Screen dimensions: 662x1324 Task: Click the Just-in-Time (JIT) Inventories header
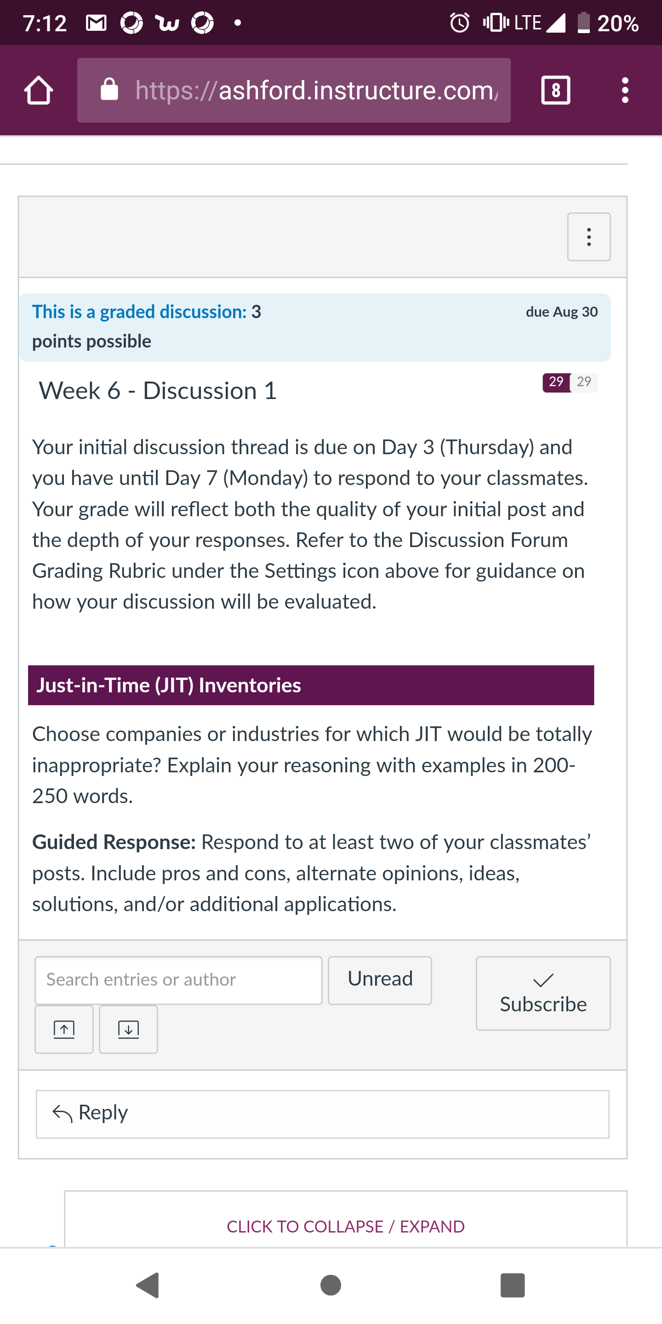pyautogui.click(x=311, y=685)
